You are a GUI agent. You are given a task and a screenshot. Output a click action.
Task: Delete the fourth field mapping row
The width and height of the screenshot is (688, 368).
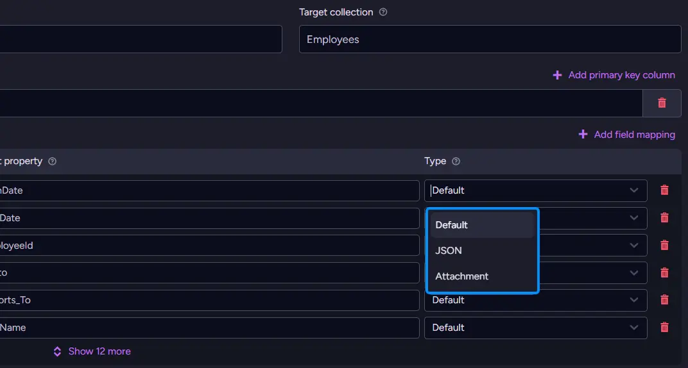pos(664,272)
